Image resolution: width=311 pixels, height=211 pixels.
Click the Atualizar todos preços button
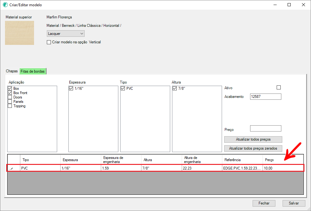coord(253,139)
